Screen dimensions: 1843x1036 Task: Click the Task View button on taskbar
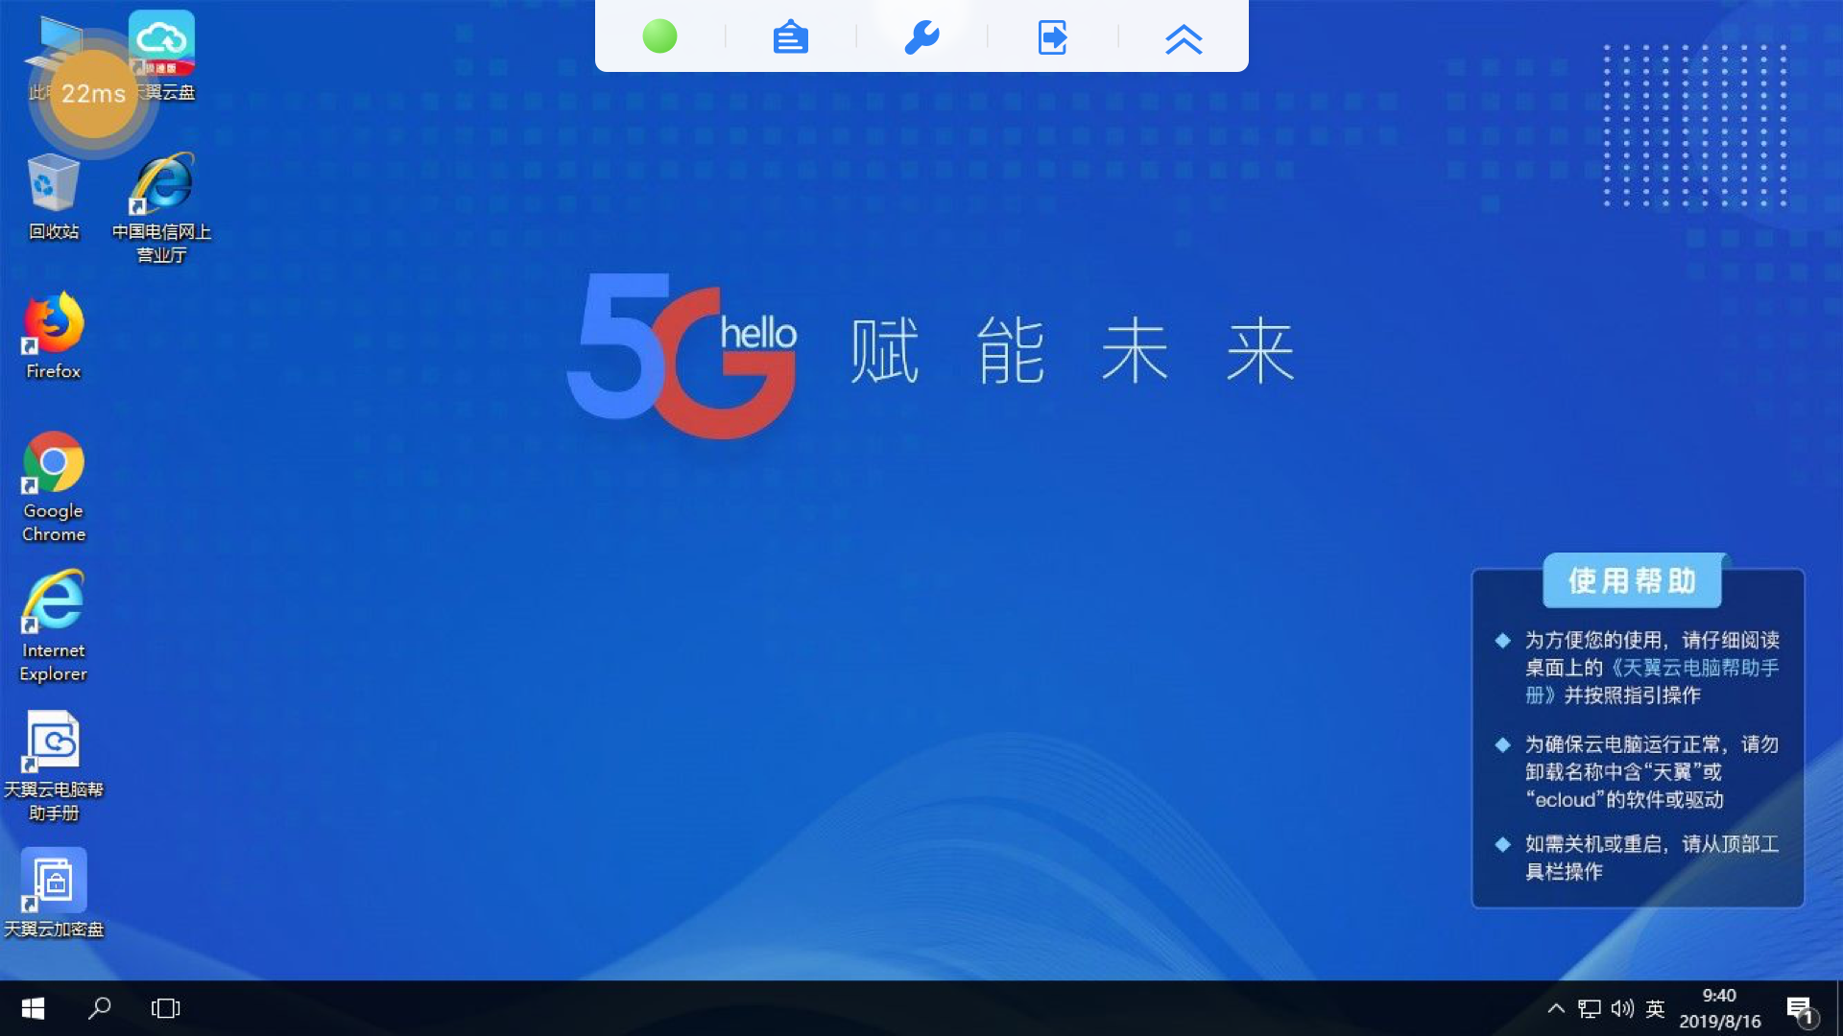(164, 1008)
